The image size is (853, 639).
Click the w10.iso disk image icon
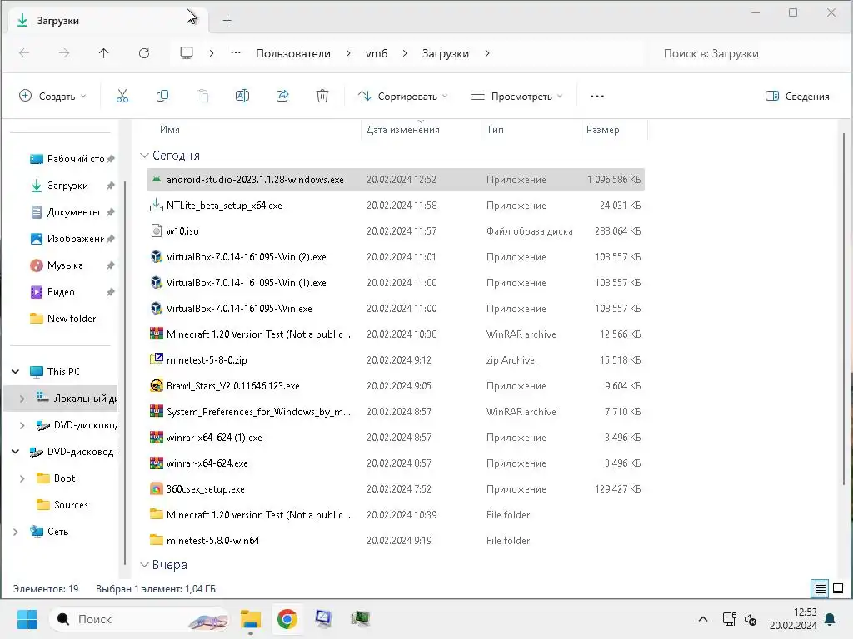tap(156, 230)
